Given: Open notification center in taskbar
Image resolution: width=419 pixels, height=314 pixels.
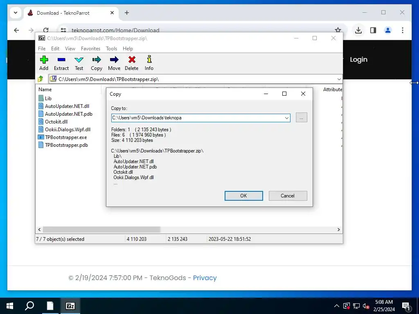Looking at the screenshot, I should 405,306.
